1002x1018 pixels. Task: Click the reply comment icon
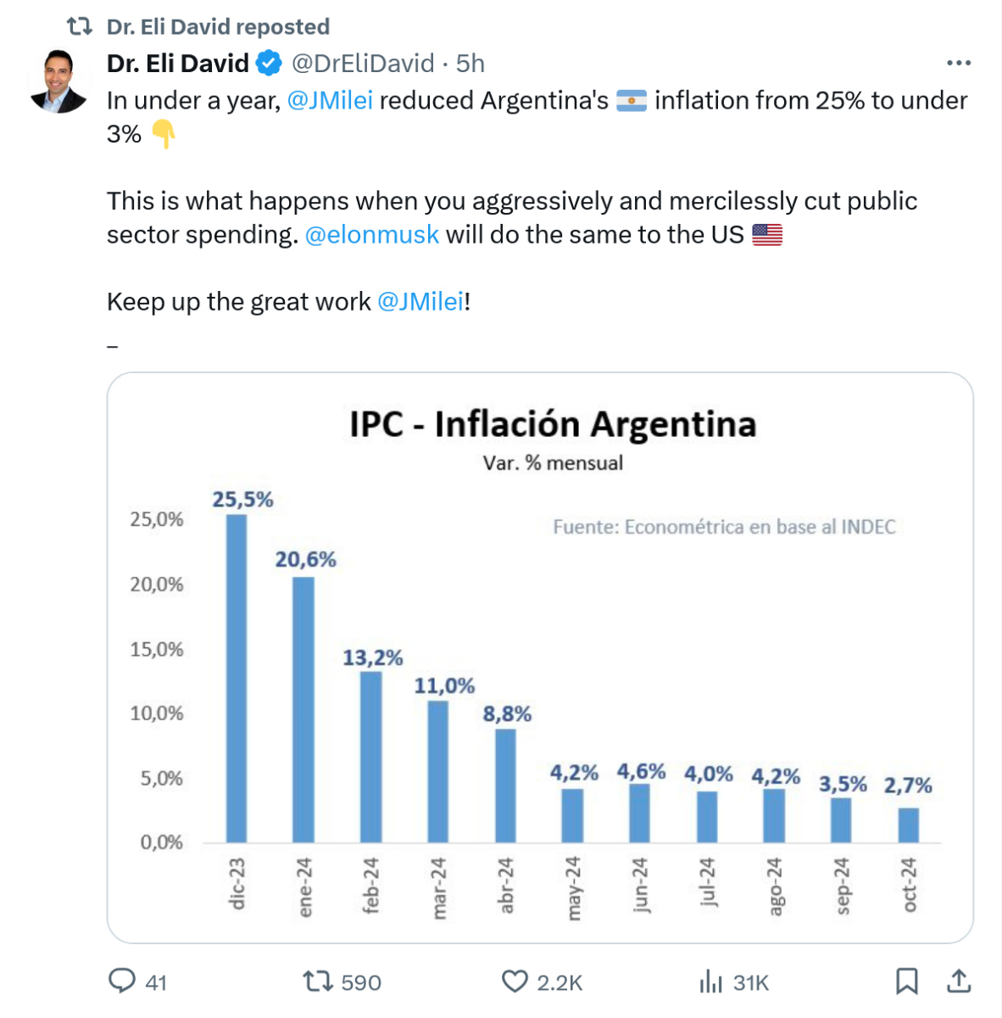pos(122,982)
